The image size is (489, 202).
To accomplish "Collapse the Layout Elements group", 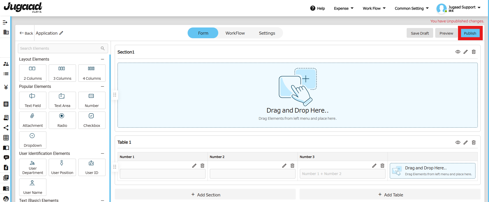I will pos(102,59).
